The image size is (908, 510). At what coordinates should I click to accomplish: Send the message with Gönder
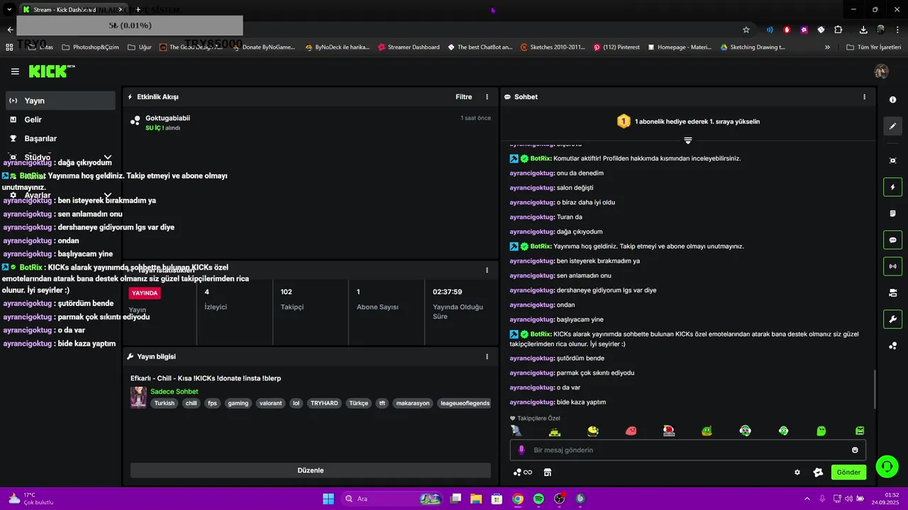(848, 472)
